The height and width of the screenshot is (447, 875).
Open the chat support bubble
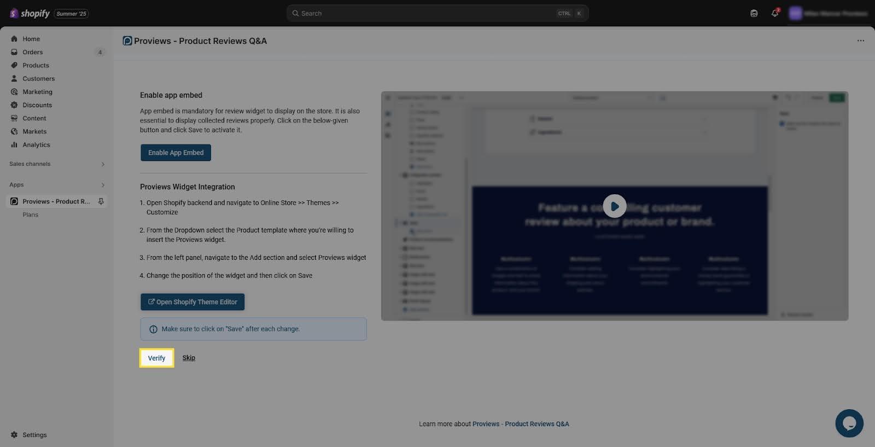[849, 423]
